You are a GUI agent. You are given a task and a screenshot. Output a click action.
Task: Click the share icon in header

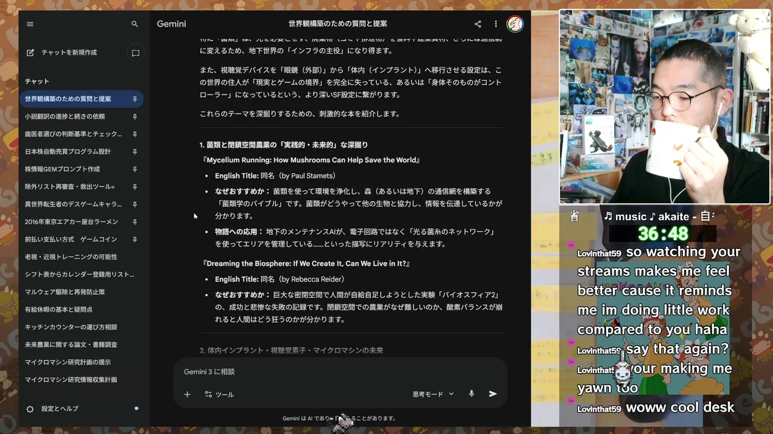[478, 24]
